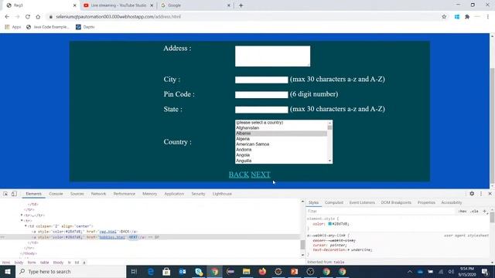Open the Daptiv bookmark

(x=85, y=27)
